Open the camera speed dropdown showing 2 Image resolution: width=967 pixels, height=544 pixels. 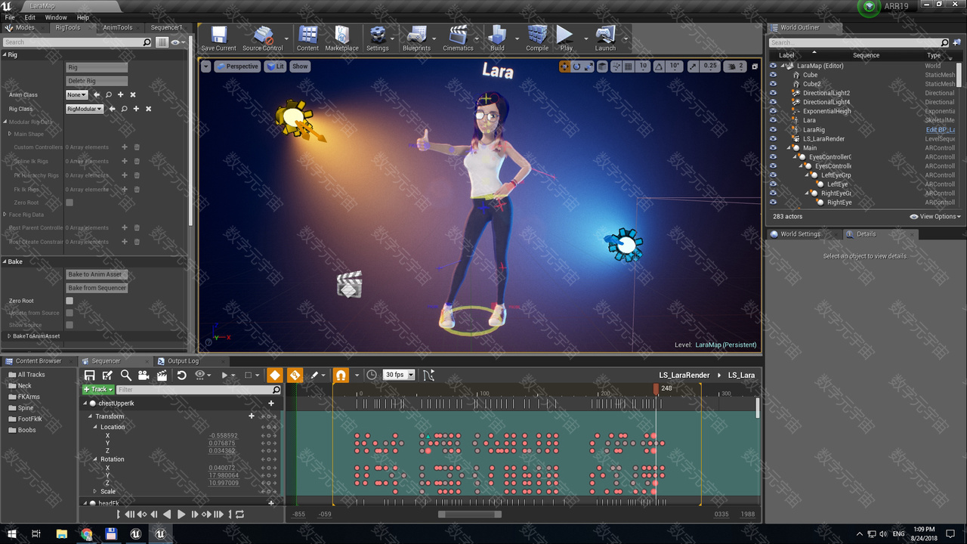click(735, 66)
